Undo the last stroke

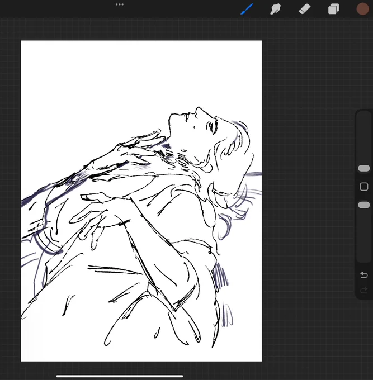[x=364, y=275]
